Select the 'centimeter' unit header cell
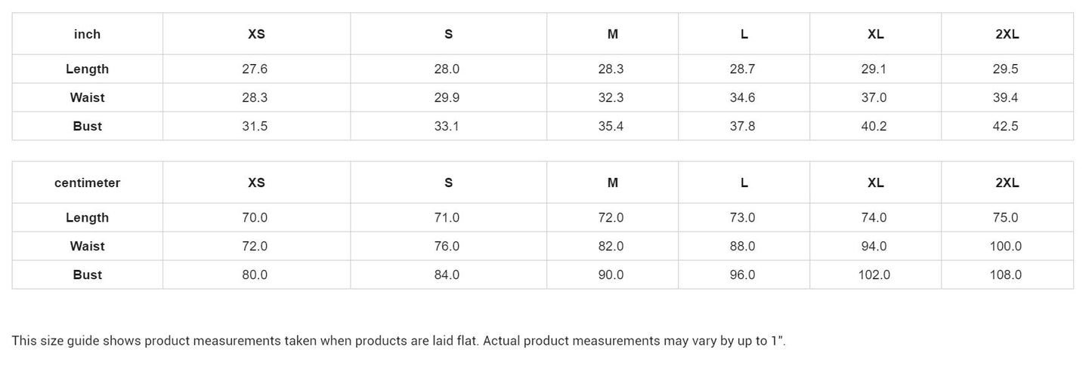Viewport: 1092px width, 365px height. tap(87, 182)
